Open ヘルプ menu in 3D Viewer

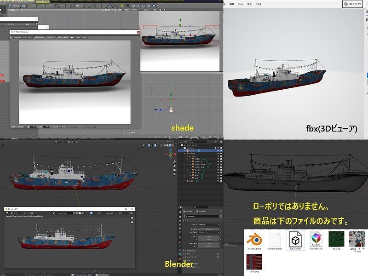(x=259, y=4)
